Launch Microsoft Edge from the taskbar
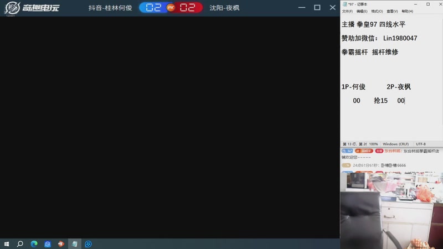443x249 pixels. tap(34, 243)
